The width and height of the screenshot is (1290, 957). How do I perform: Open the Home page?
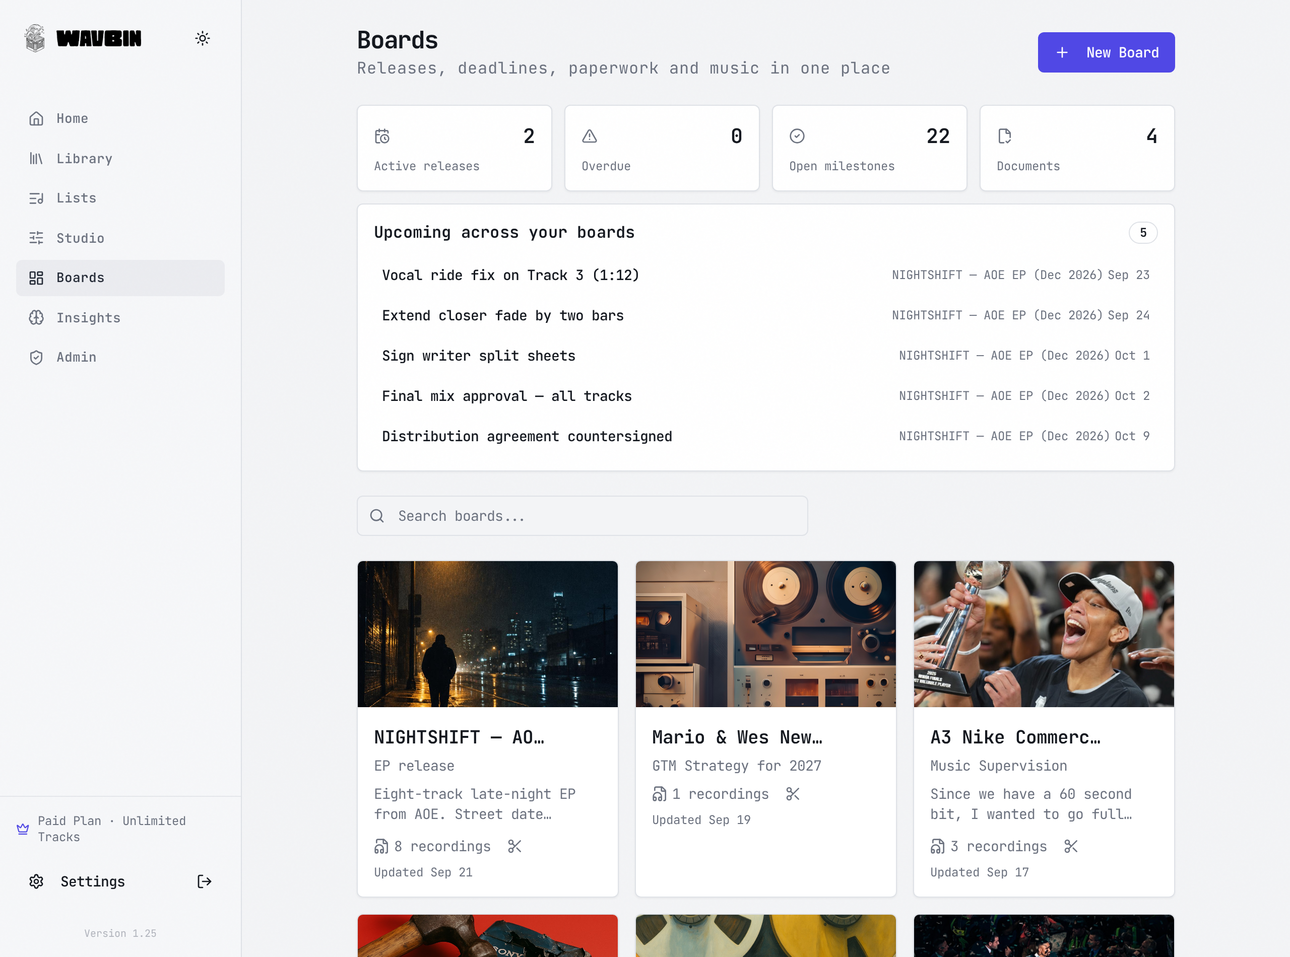click(120, 119)
